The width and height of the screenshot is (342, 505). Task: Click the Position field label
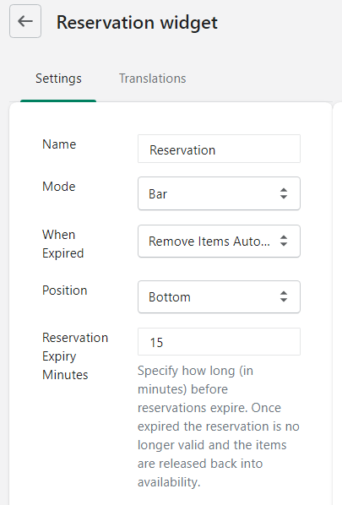point(65,291)
